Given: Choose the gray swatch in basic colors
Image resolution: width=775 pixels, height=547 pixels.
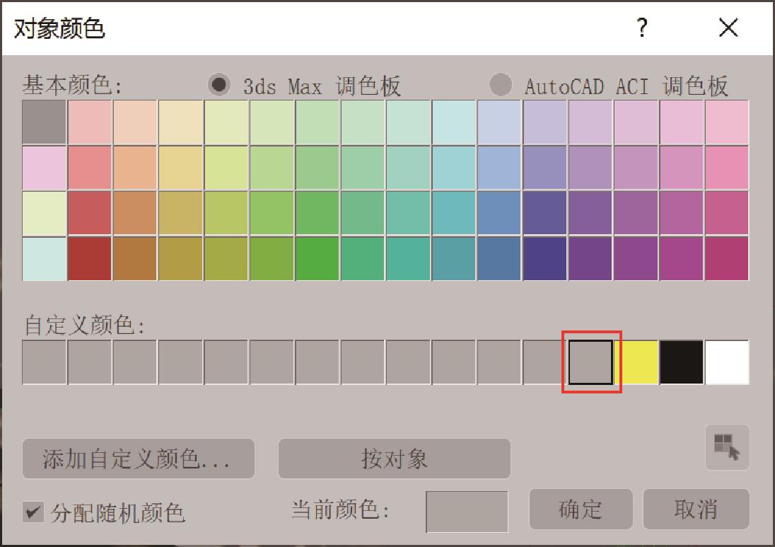Looking at the screenshot, I should pos(44,122).
